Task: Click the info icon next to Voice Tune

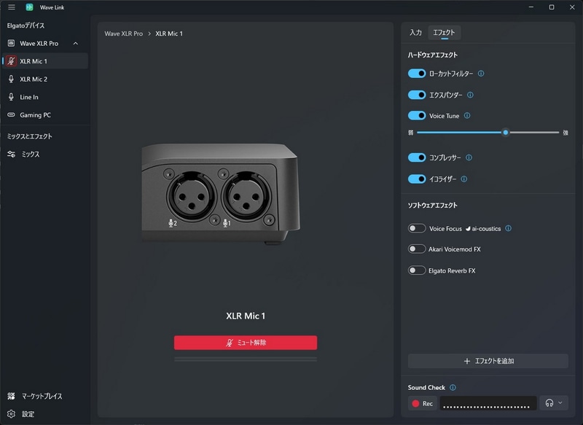Action: pos(467,116)
